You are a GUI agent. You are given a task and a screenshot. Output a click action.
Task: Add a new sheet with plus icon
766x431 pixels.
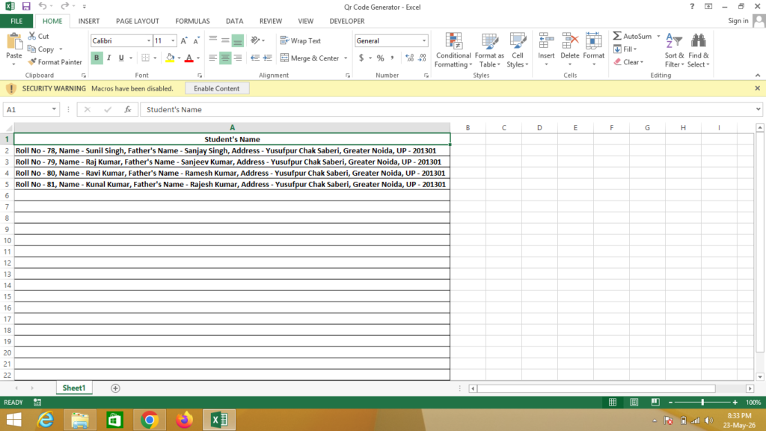pos(115,388)
